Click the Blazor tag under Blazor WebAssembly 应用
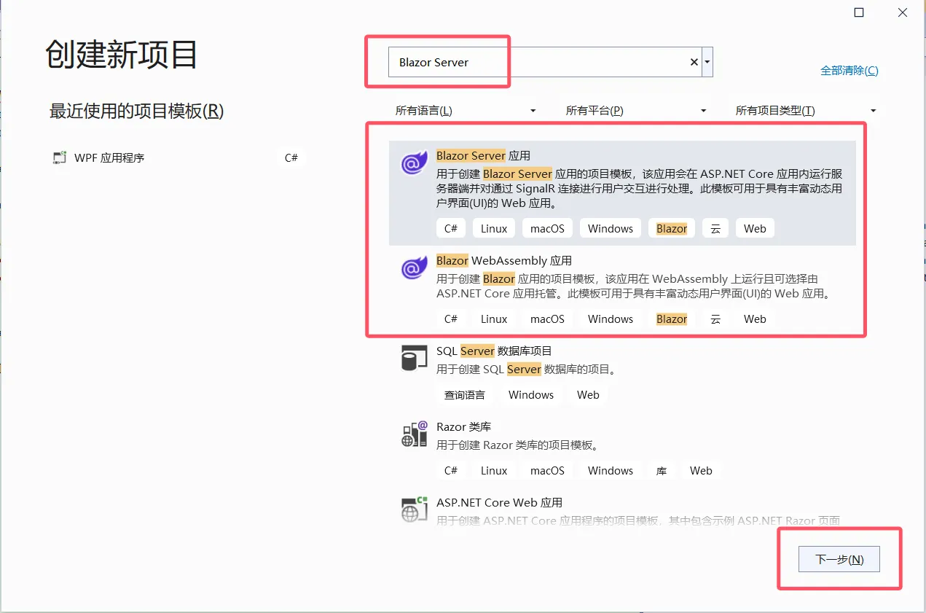The image size is (926, 613). coord(672,319)
